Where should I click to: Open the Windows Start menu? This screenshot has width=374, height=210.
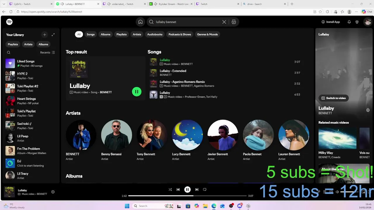click(127, 206)
